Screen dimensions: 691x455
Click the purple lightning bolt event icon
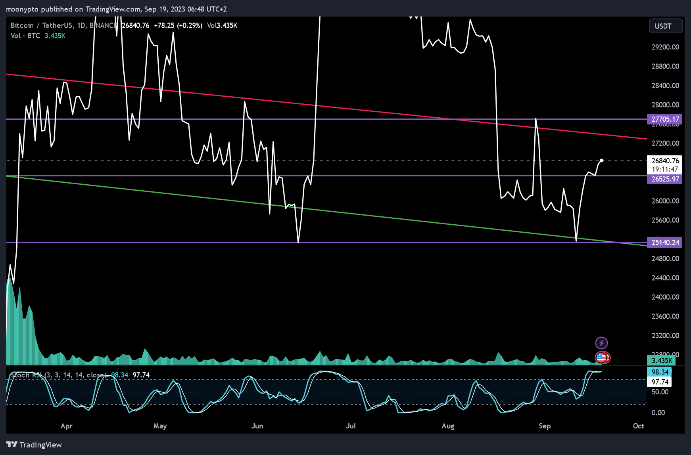coord(601,343)
